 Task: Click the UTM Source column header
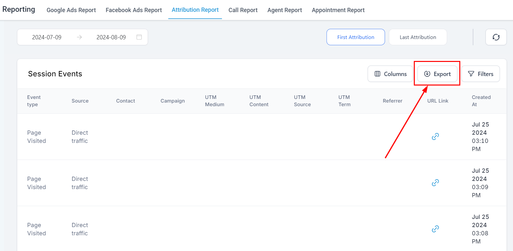point(302,101)
